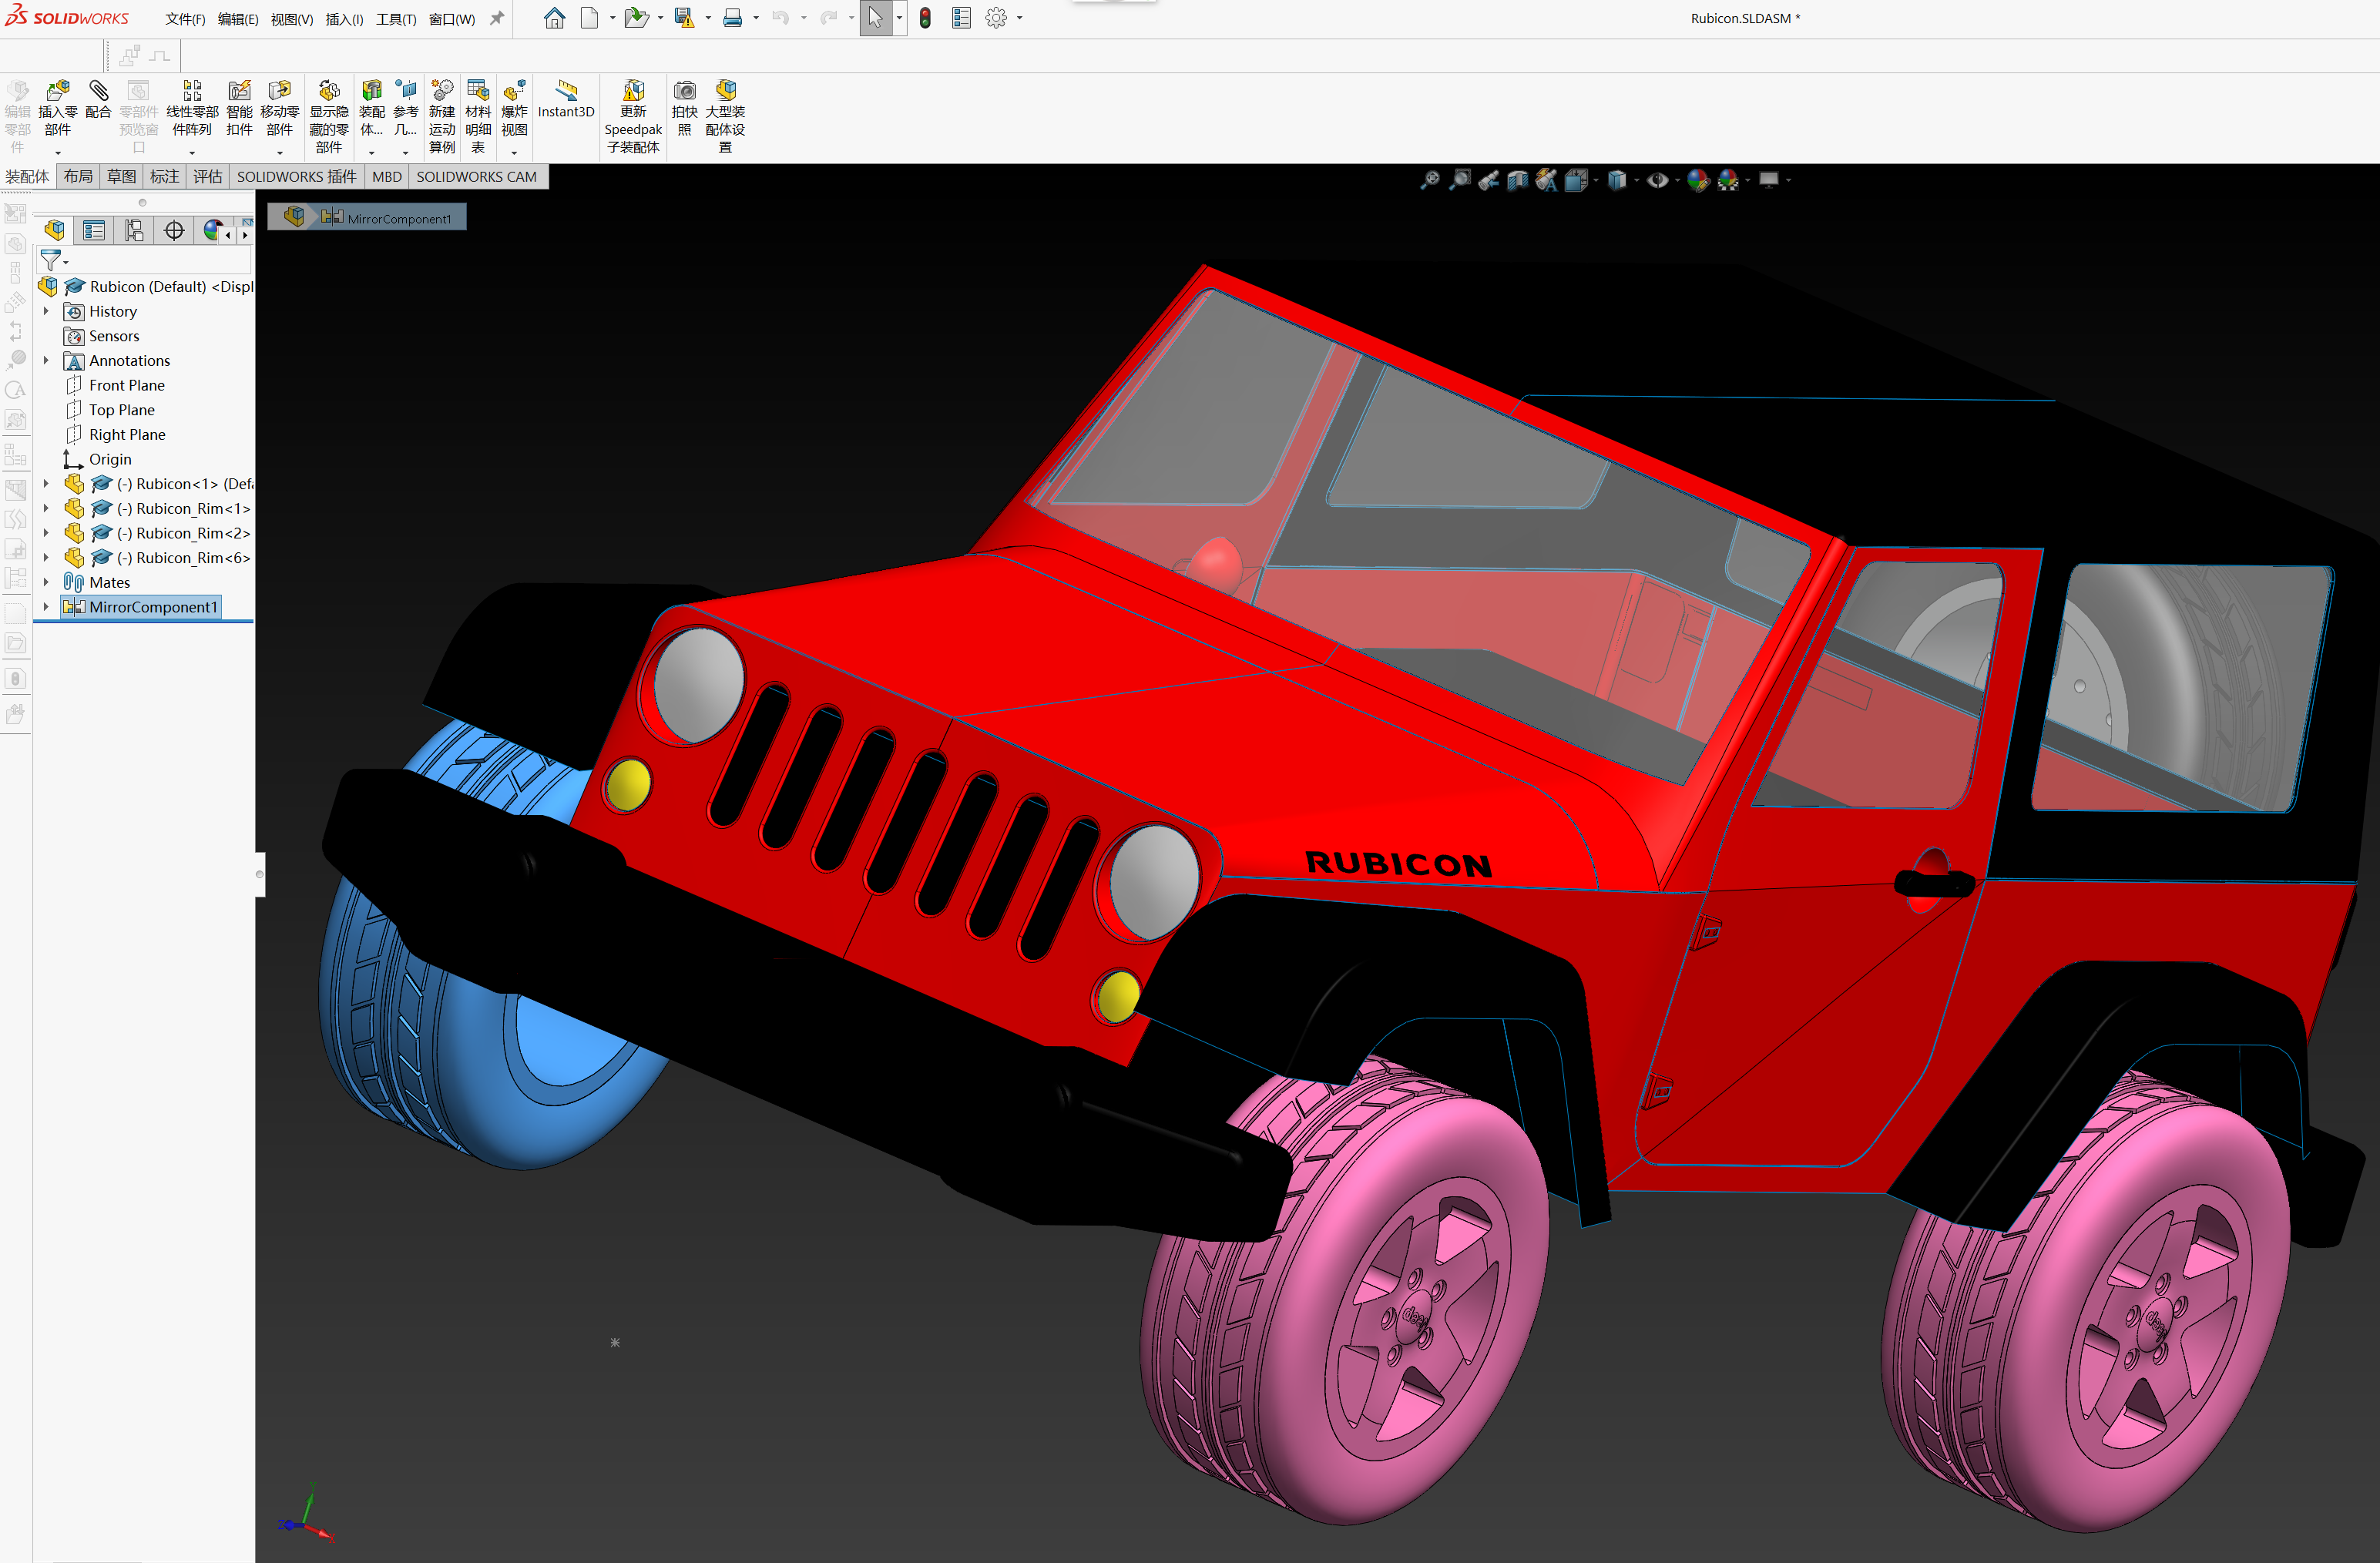2380x1563 pixels.
Task: Expand the Annotations tree node
Action: [x=46, y=360]
